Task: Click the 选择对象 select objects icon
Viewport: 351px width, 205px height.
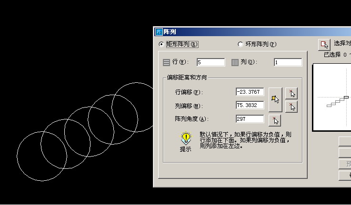Action: pos(324,45)
